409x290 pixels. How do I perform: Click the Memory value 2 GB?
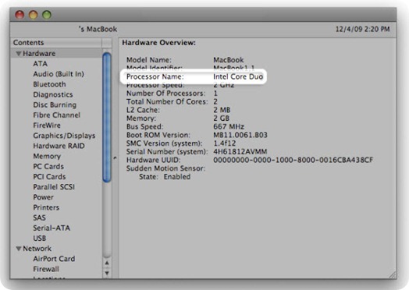222,118
